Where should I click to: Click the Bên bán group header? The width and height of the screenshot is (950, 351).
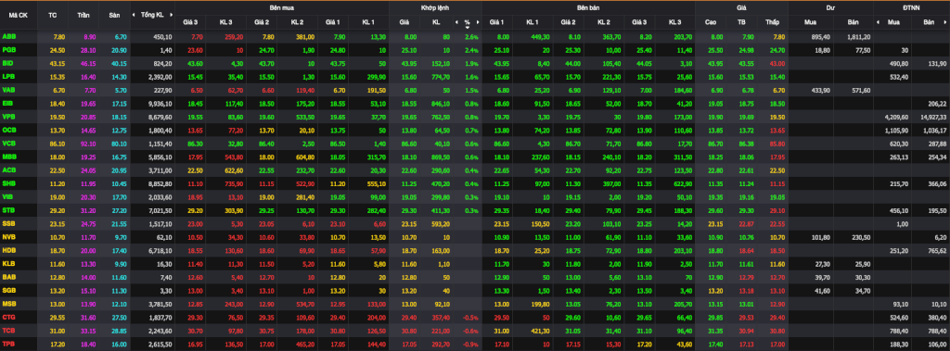click(588, 8)
